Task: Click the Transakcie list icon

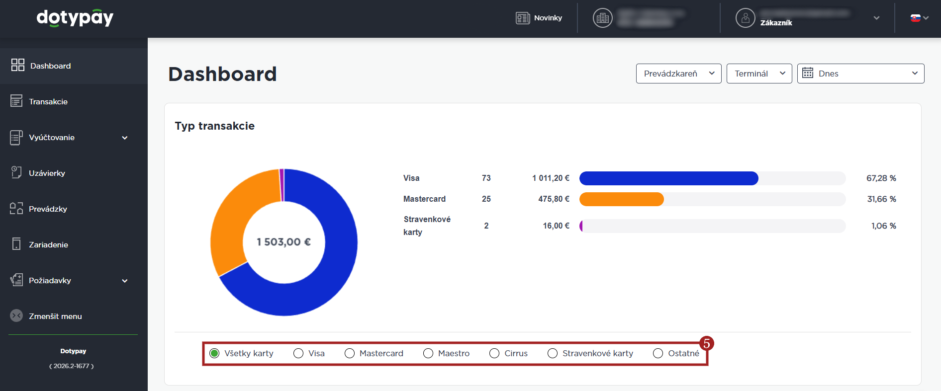Action: point(16,101)
